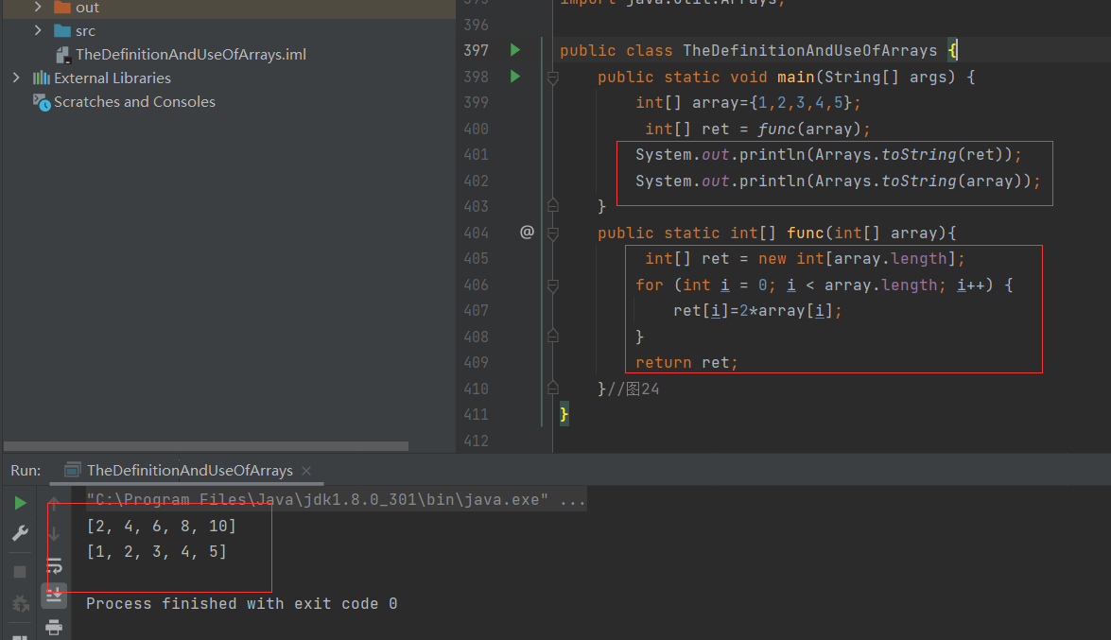Image resolution: width=1111 pixels, height=640 pixels.
Task: Collapse the for loop at line 406
Action: 553,285
